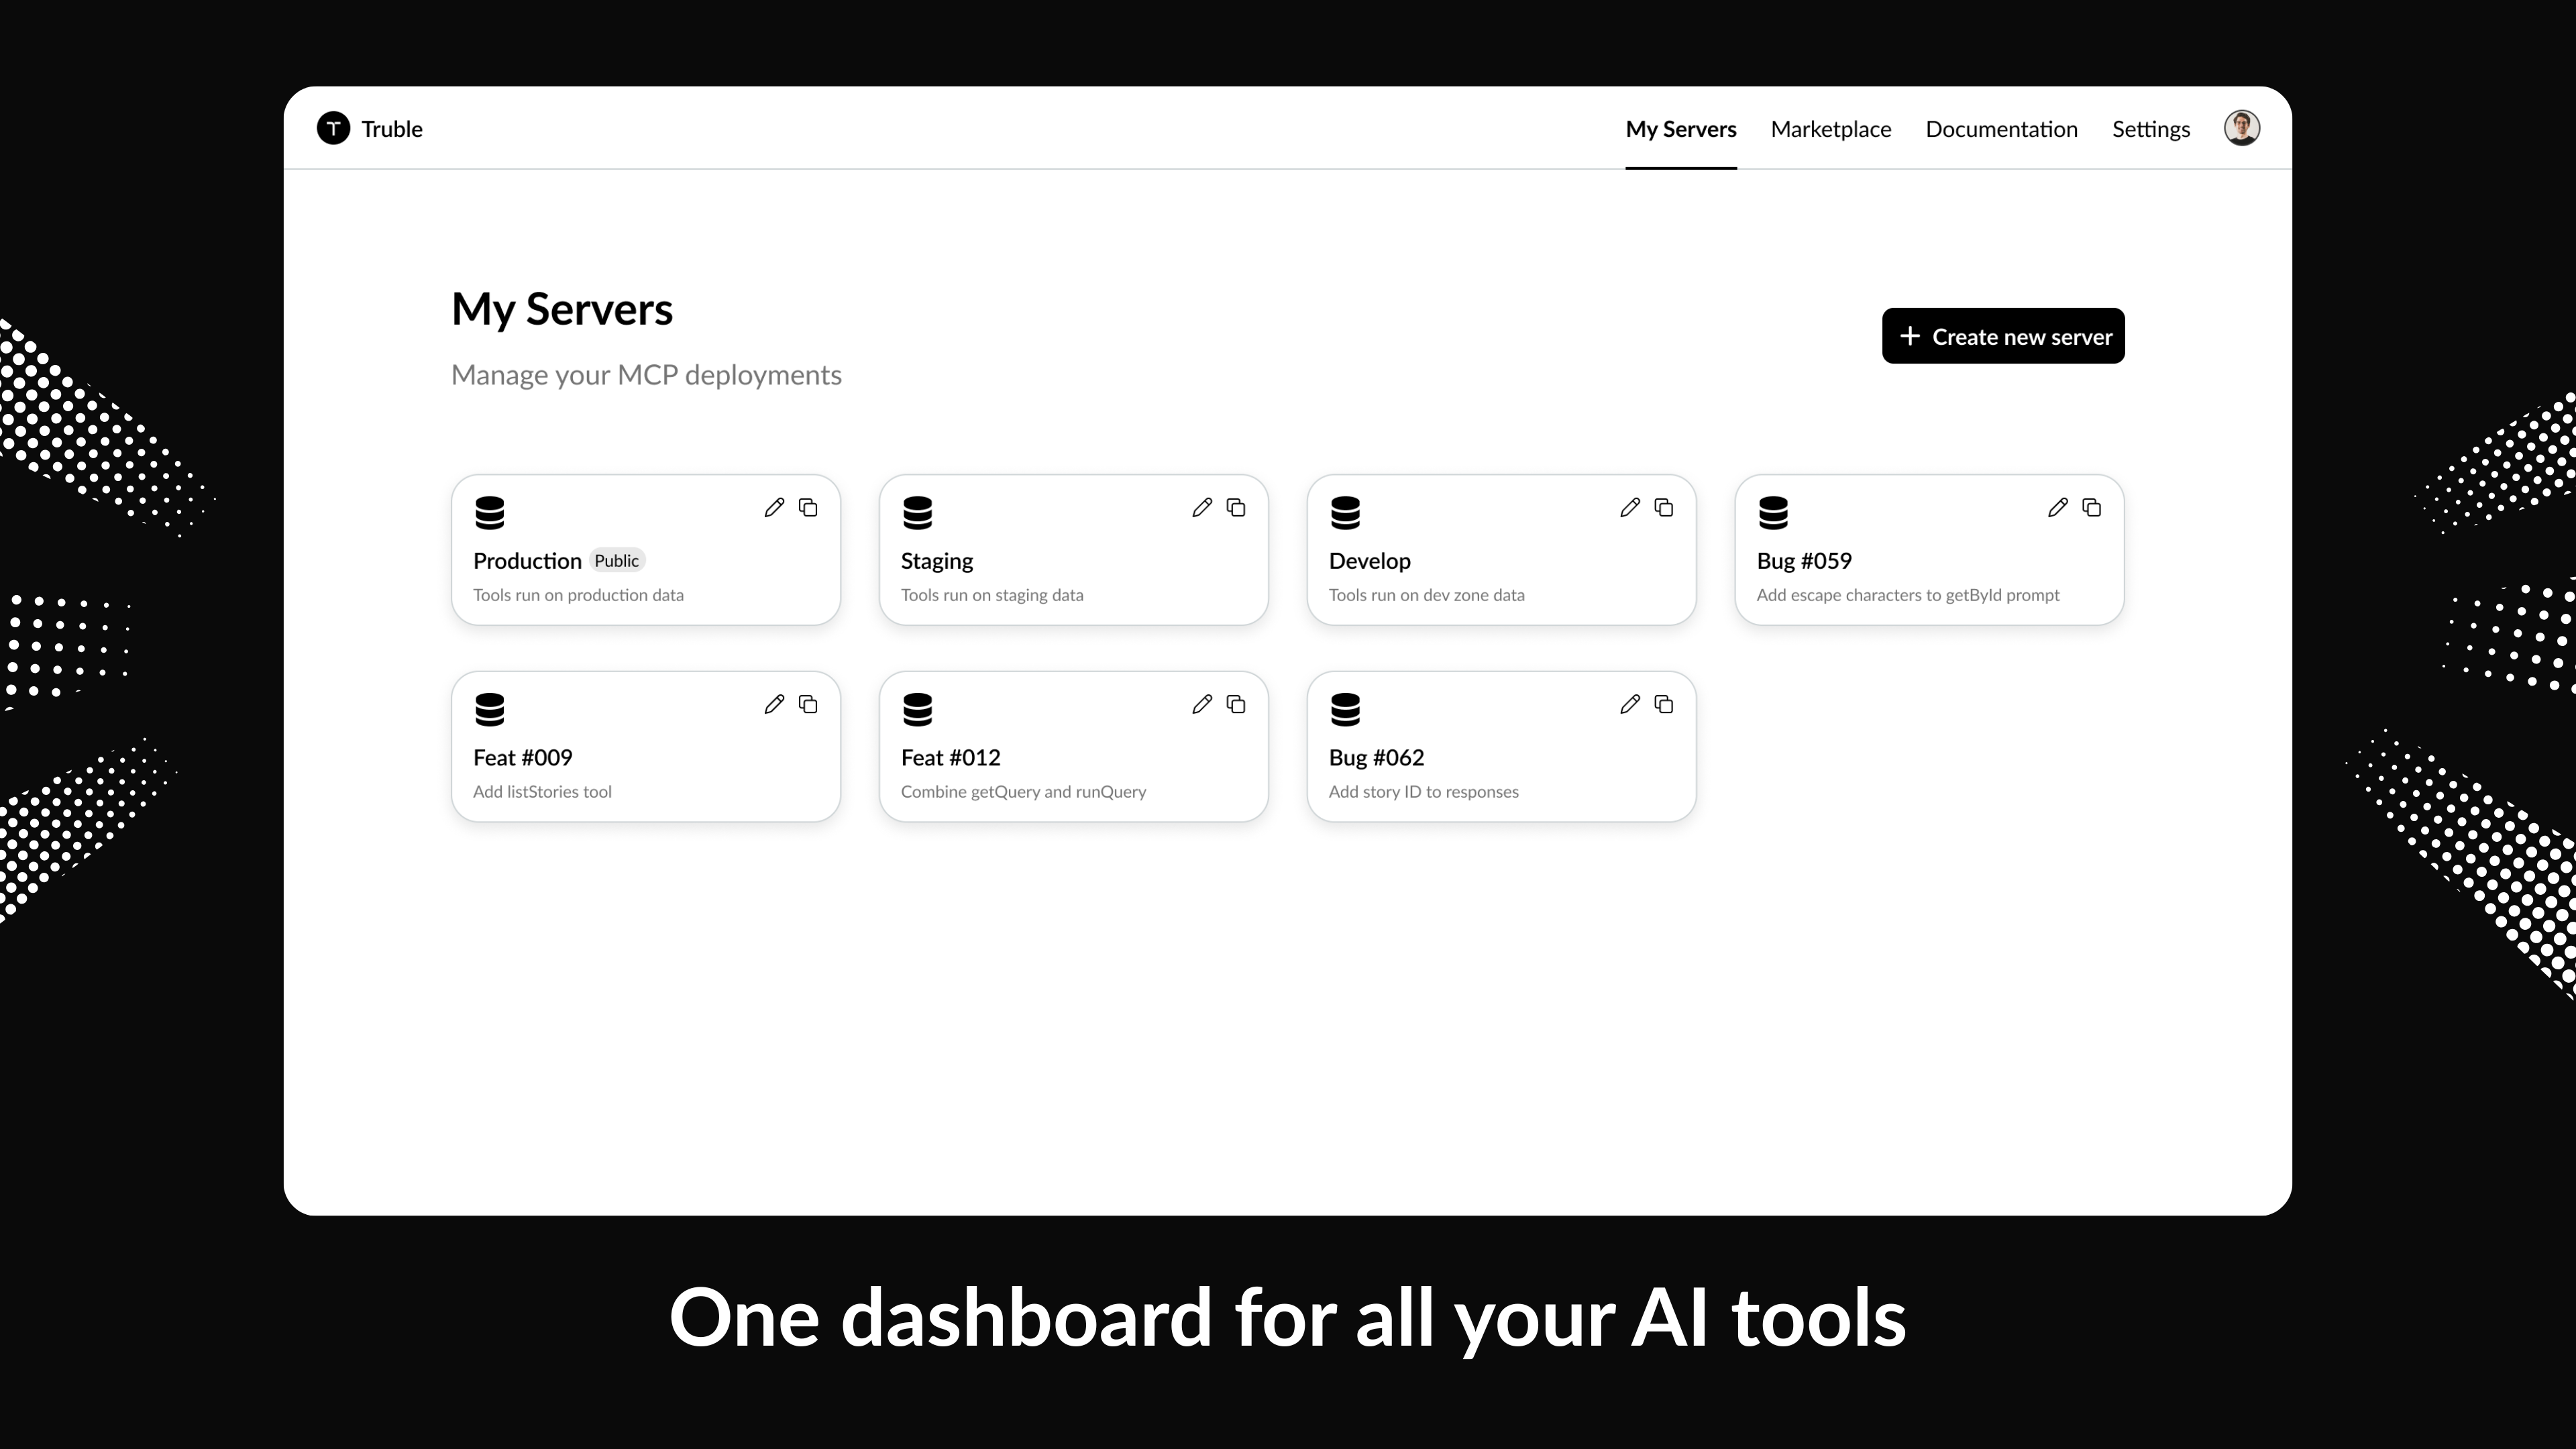2576x1449 pixels.
Task: Switch to the Marketplace tab
Action: point(1830,129)
